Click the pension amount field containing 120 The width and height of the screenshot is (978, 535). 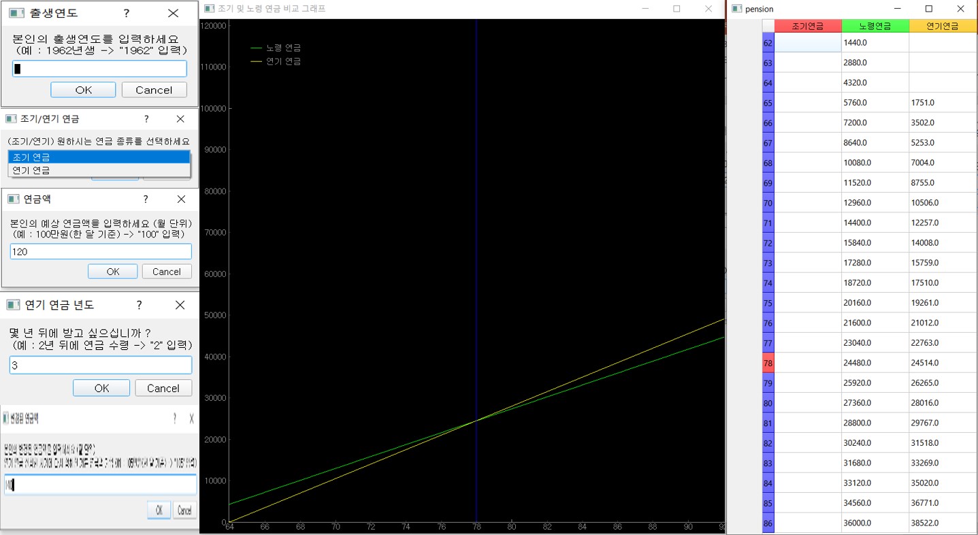pyautogui.click(x=101, y=252)
